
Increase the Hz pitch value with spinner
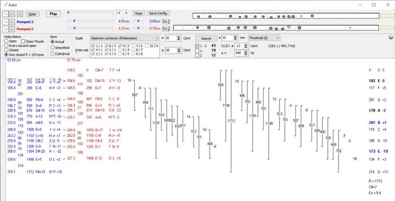[246, 51]
